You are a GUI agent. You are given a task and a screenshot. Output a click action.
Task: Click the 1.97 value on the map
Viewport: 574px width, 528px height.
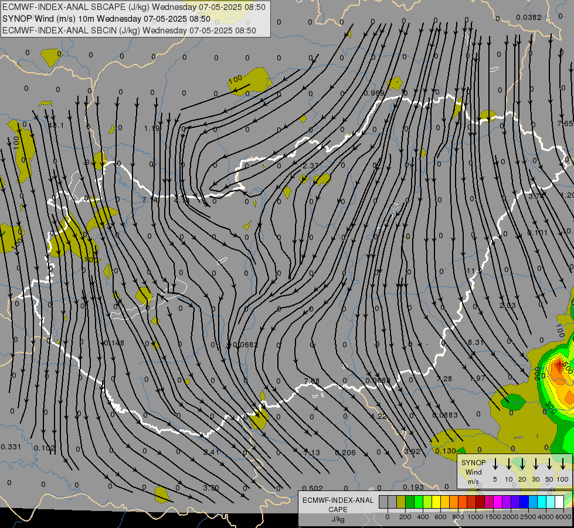coord(478,378)
